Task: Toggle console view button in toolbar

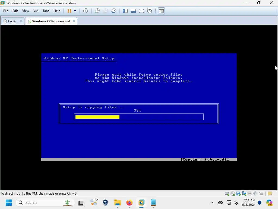Action: pos(161,11)
